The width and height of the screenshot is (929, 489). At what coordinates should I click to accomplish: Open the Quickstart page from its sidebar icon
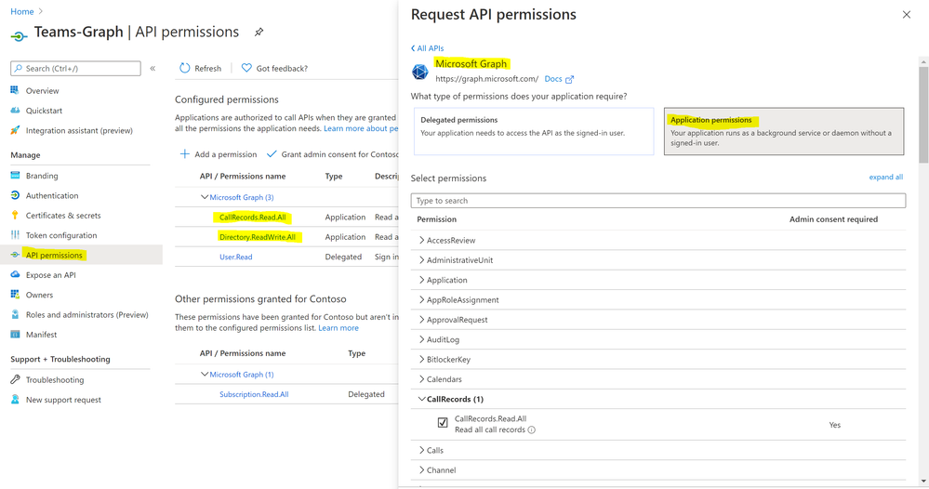15,111
